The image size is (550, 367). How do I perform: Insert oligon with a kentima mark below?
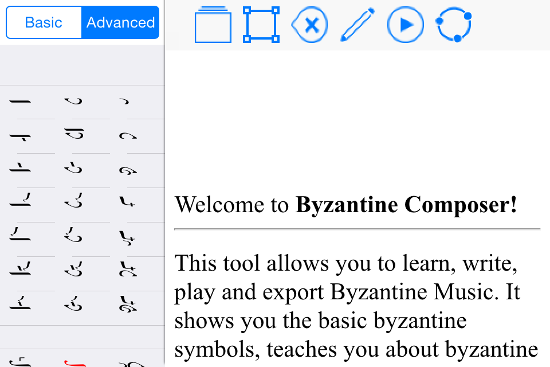pyautogui.click(x=20, y=136)
